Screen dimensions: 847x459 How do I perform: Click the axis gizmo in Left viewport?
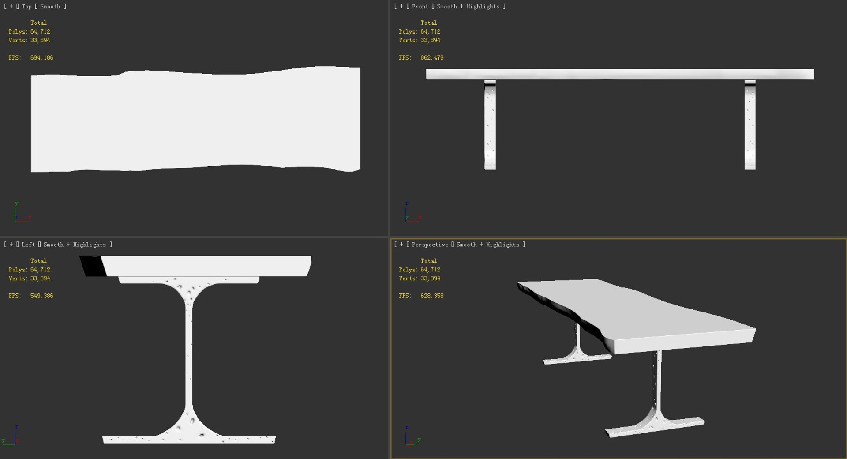[x=11, y=435]
